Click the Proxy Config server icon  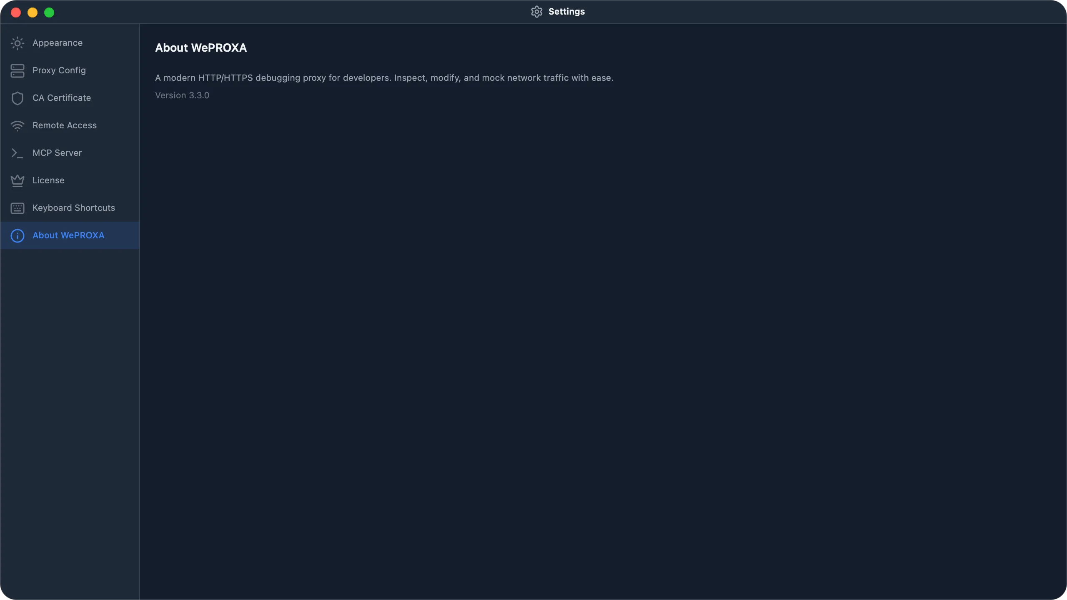17,71
